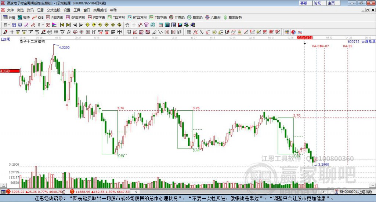
Task: Open the 帮助 menu
Action: coord(113,10)
